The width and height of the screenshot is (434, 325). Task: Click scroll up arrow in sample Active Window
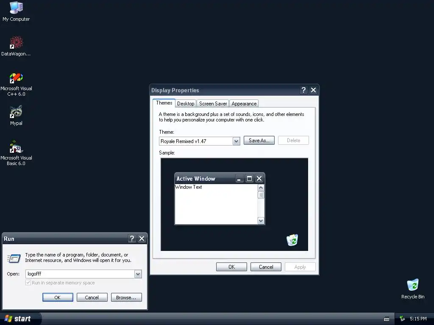coord(261,187)
